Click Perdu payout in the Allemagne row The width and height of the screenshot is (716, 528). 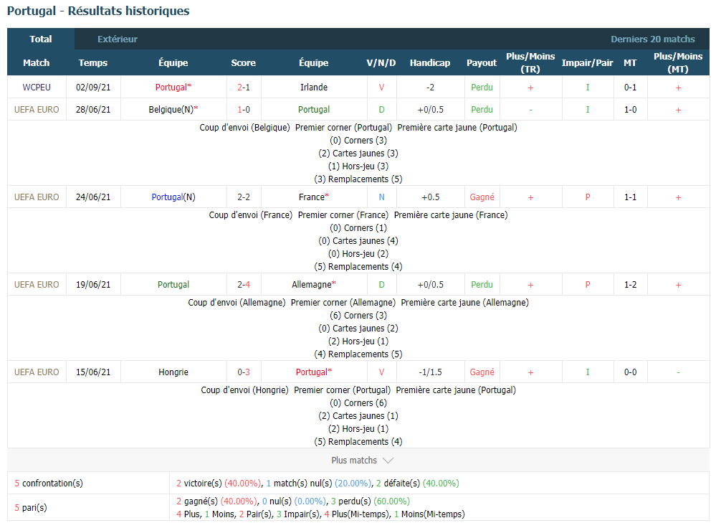coord(482,284)
